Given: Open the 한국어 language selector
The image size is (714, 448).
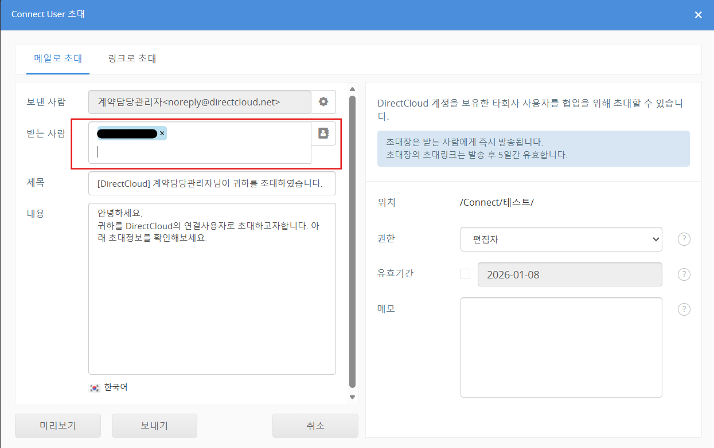Looking at the screenshot, I should pos(116,387).
